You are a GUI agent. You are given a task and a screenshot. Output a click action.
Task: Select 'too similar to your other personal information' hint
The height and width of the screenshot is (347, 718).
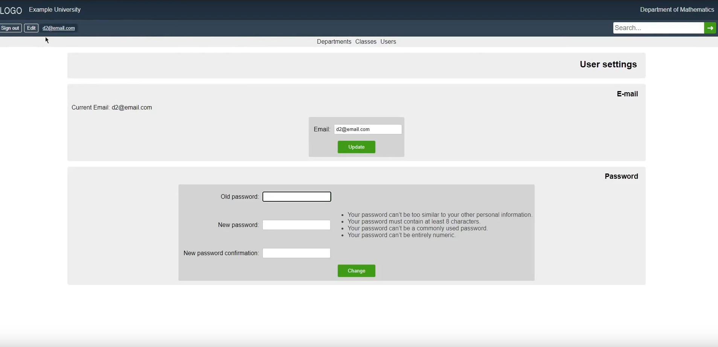(440, 215)
